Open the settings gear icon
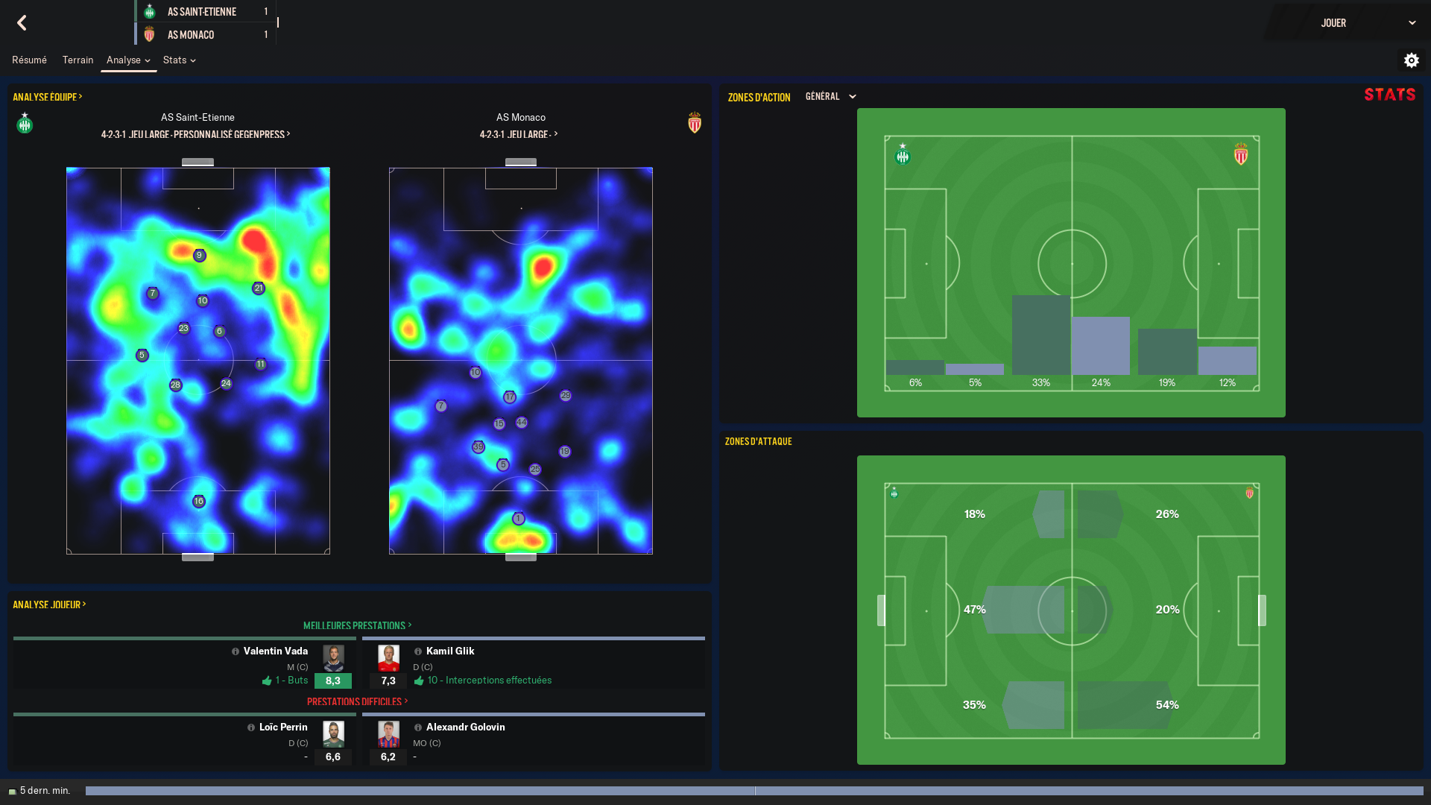Viewport: 1431px width, 805px height. click(x=1411, y=60)
